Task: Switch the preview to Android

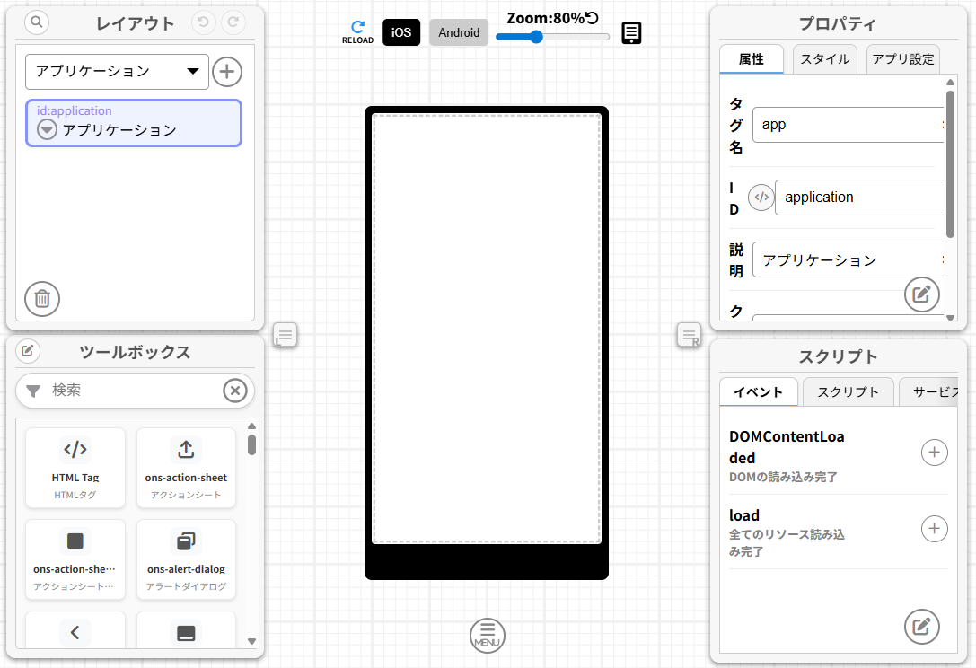Action: pos(459,32)
